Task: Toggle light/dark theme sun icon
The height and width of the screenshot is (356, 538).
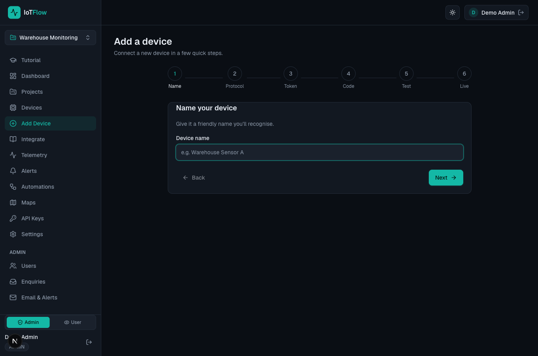Action: pyautogui.click(x=453, y=13)
